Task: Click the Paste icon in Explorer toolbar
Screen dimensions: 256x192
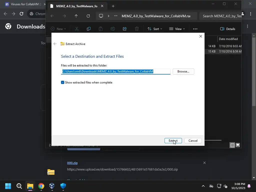Action: pyautogui.click(x=101, y=29)
